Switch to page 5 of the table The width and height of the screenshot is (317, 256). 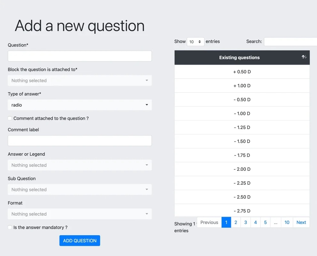pyautogui.click(x=265, y=223)
